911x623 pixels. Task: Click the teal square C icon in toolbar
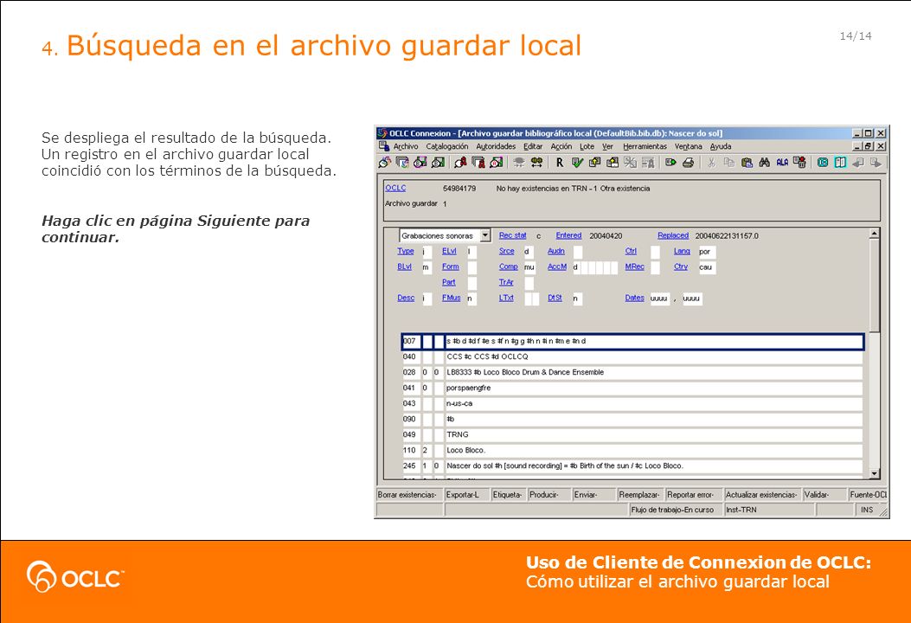[823, 163]
